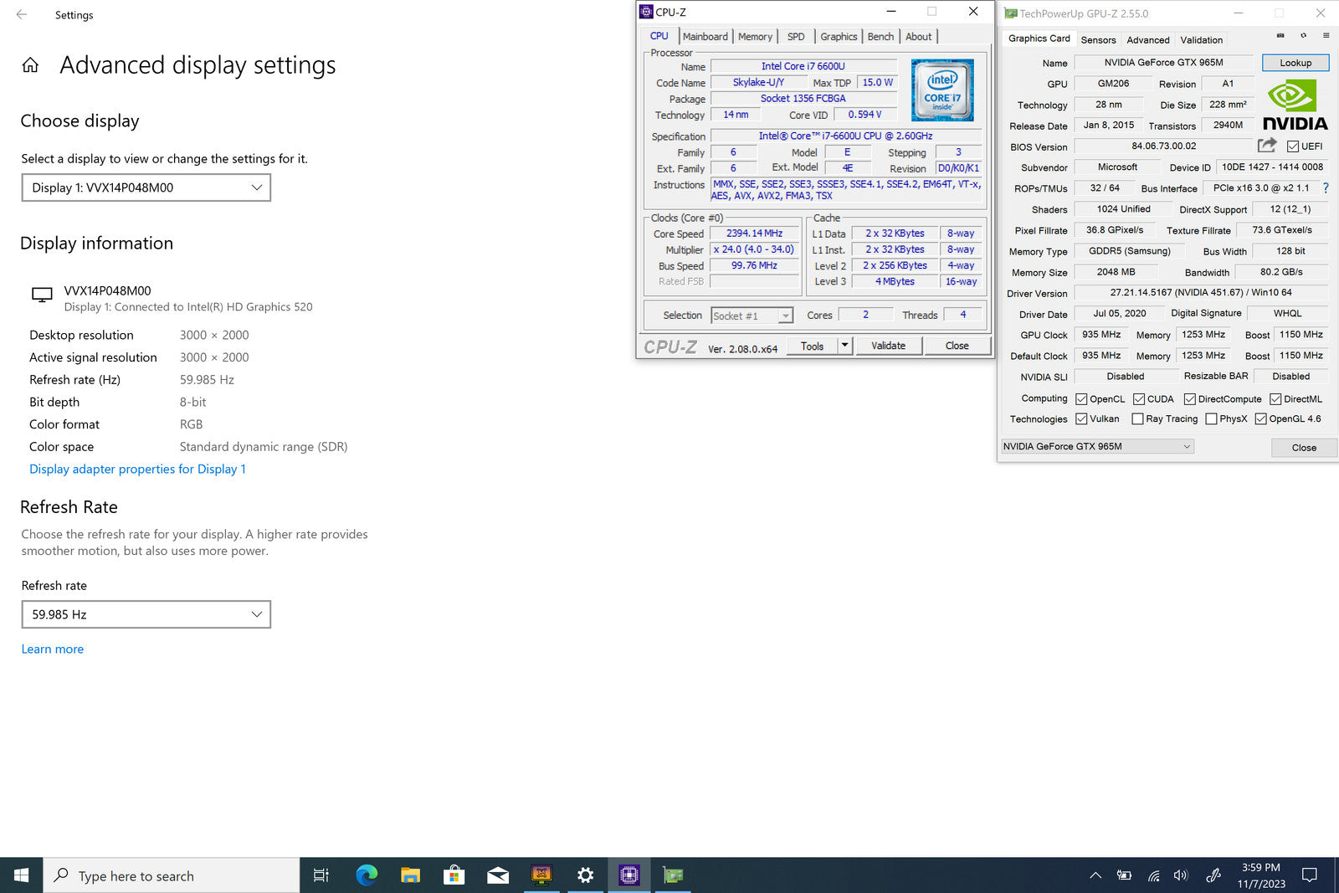Image resolution: width=1339 pixels, height=893 pixels.
Task: Open the notification center icon
Action: 1310,875
